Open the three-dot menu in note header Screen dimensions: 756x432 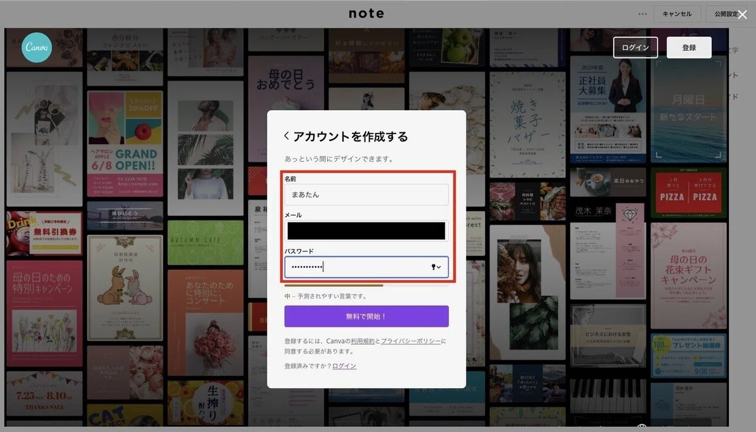[x=643, y=14]
